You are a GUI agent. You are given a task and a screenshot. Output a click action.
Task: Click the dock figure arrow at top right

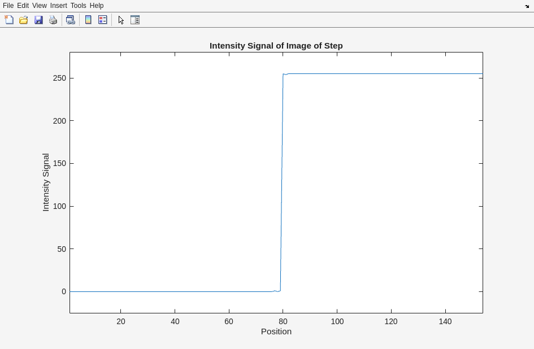click(x=527, y=6)
